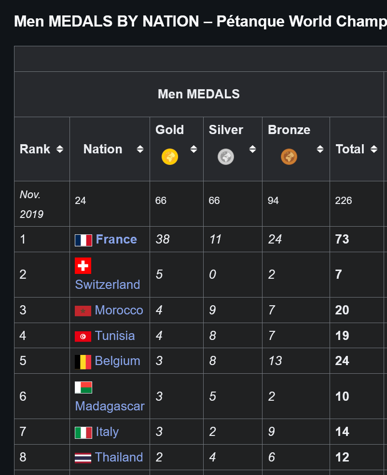Click the France flag icon
The image size is (387, 475).
[x=83, y=240]
